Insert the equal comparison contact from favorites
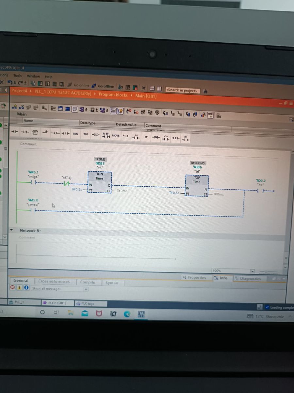 [136, 137]
